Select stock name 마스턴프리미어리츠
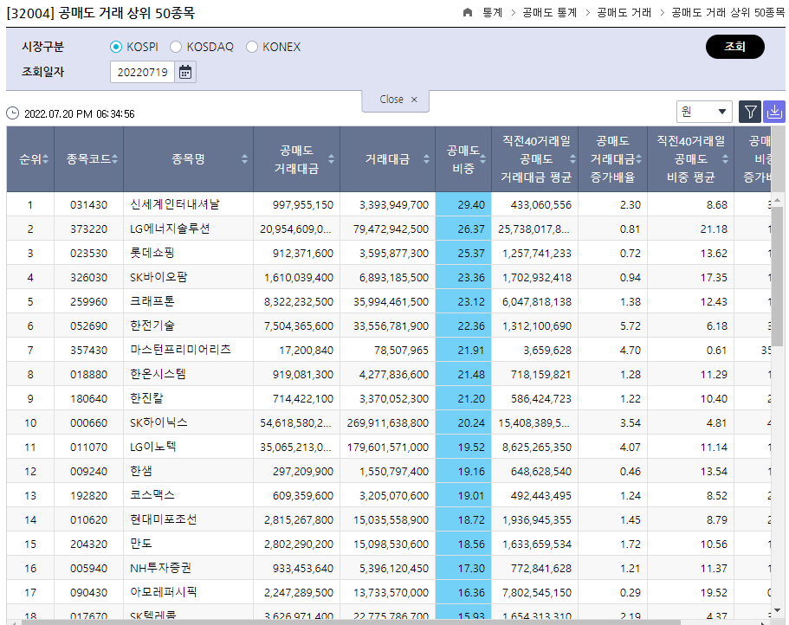Screen dimensions: 789x625 coord(180,350)
